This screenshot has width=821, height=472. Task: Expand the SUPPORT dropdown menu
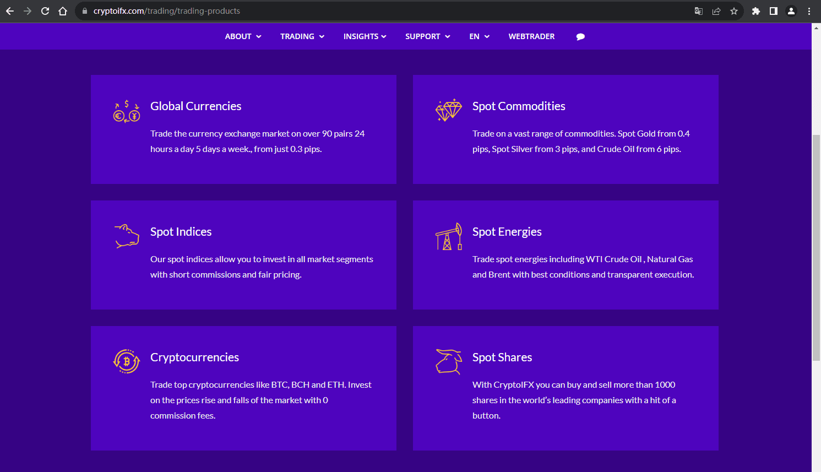pos(428,36)
